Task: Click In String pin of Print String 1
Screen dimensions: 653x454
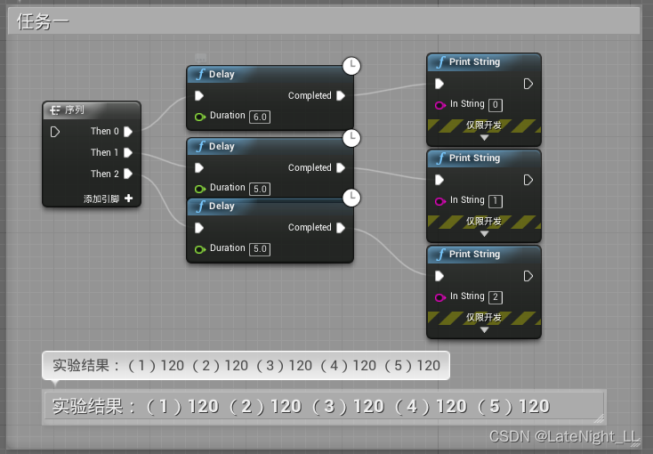Action: click(440, 201)
